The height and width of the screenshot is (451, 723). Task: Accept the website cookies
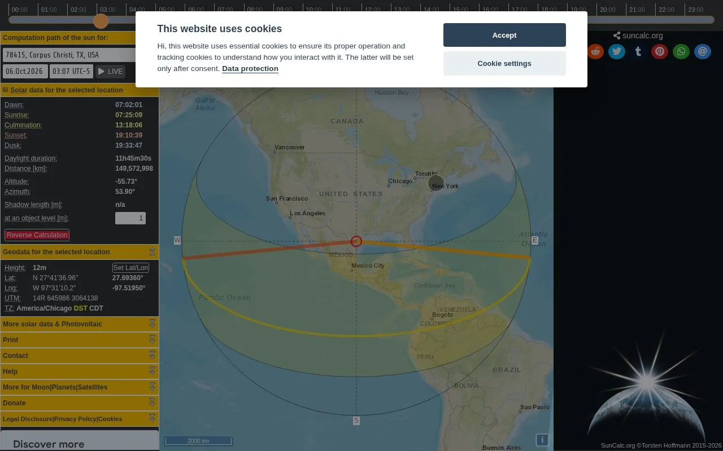[x=504, y=35]
